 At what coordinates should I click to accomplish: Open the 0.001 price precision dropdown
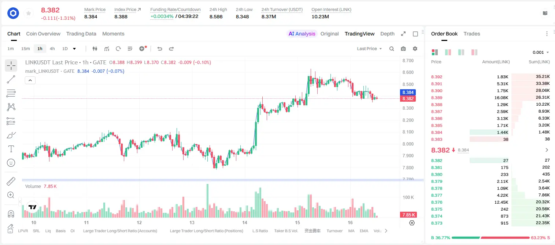[x=541, y=52]
